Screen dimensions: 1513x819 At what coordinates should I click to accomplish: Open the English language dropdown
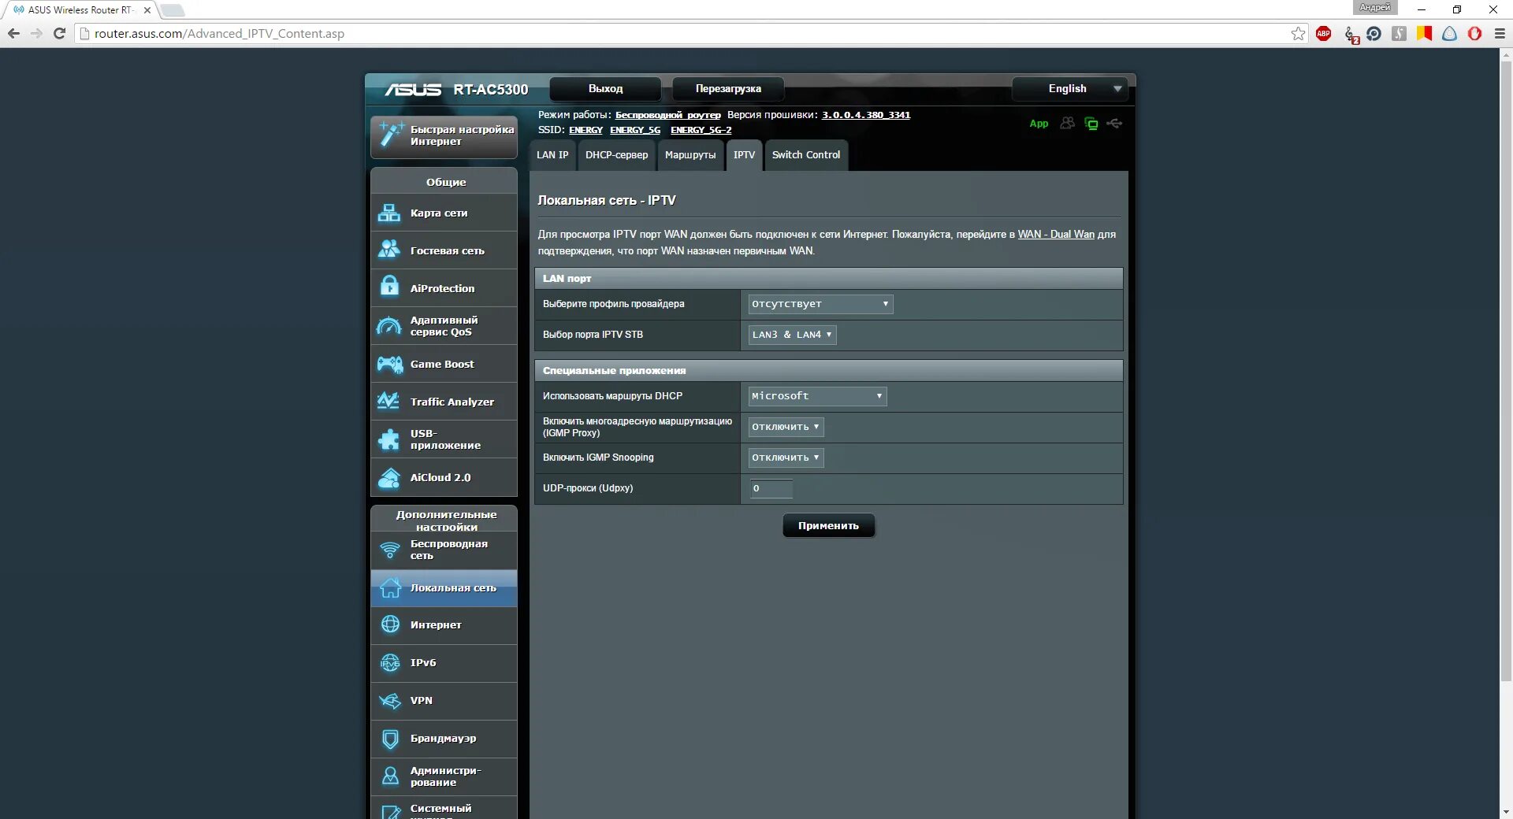(x=1070, y=89)
